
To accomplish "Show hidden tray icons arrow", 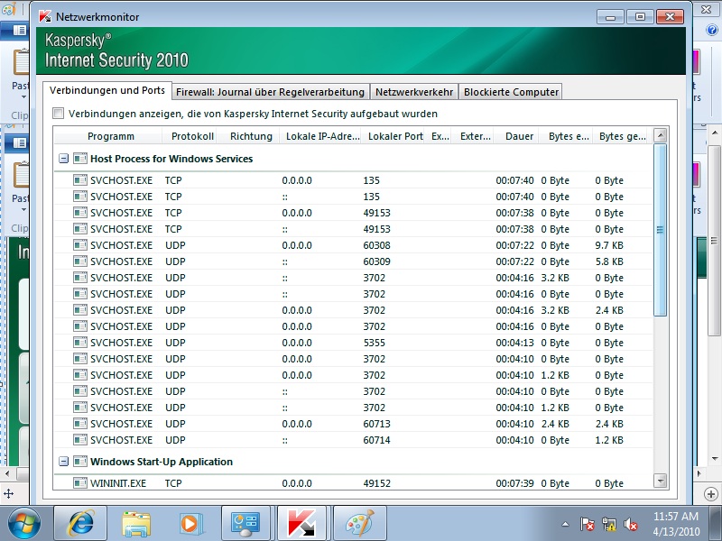I will click(565, 524).
